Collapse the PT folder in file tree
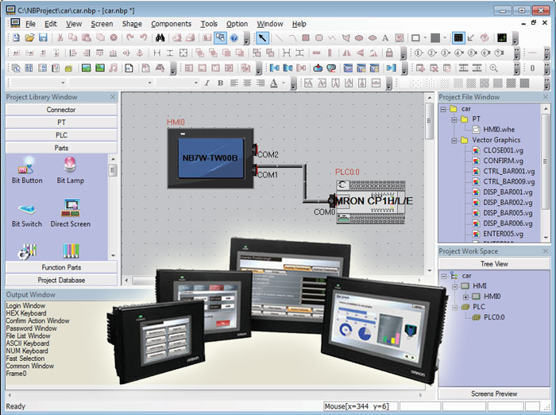Image resolution: width=556 pixels, height=415 pixels. point(454,119)
